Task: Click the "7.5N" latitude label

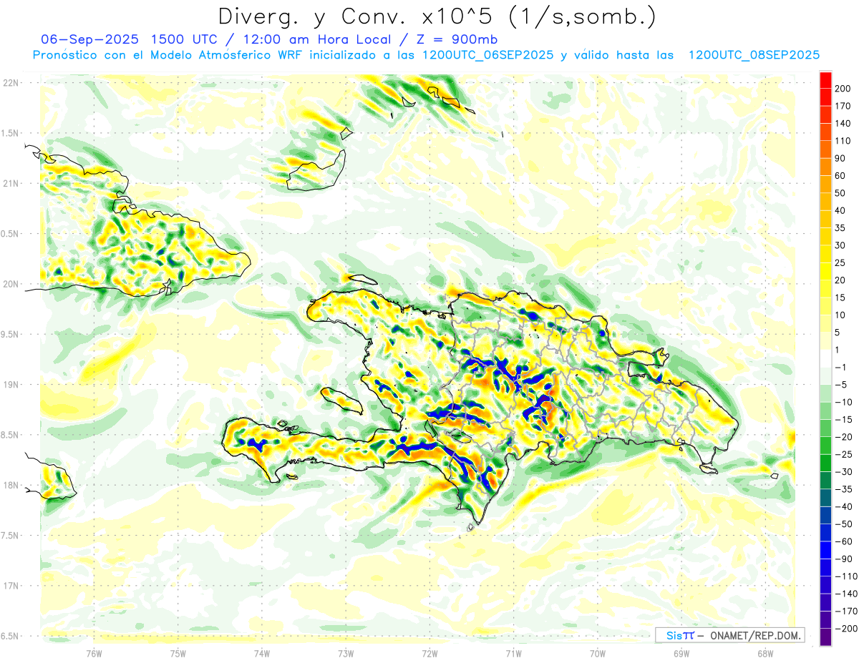Action: click(x=10, y=535)
